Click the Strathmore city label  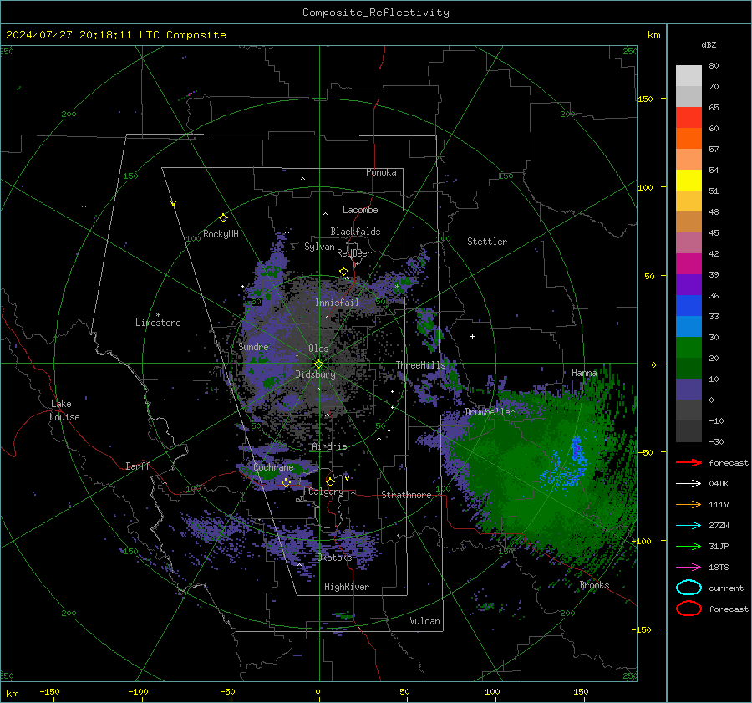tap(406, 495)
